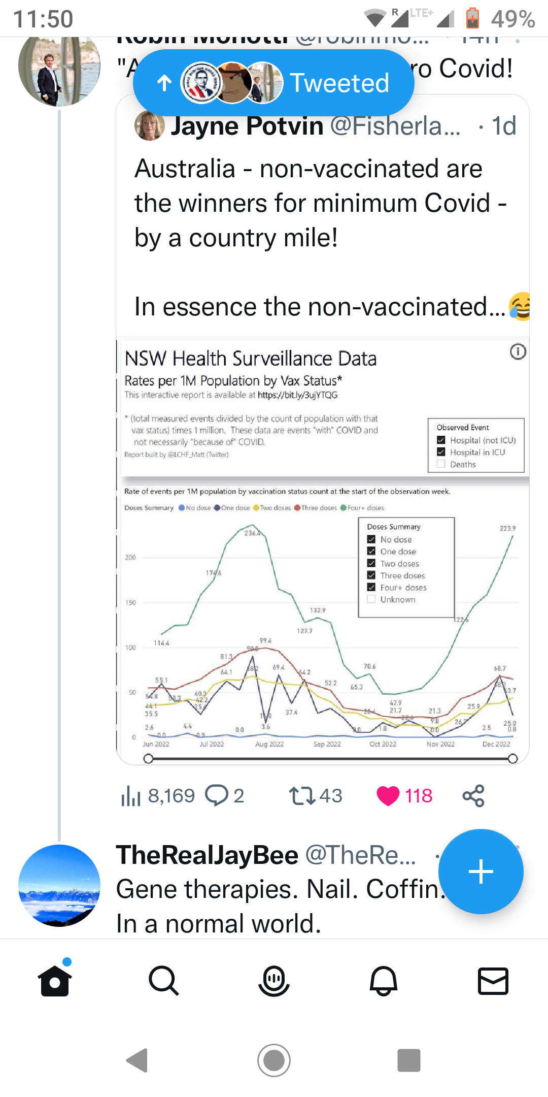The image size is (548, 1097).
Task: Open Spaces microphone tab
Action: [x=274, y=981]
